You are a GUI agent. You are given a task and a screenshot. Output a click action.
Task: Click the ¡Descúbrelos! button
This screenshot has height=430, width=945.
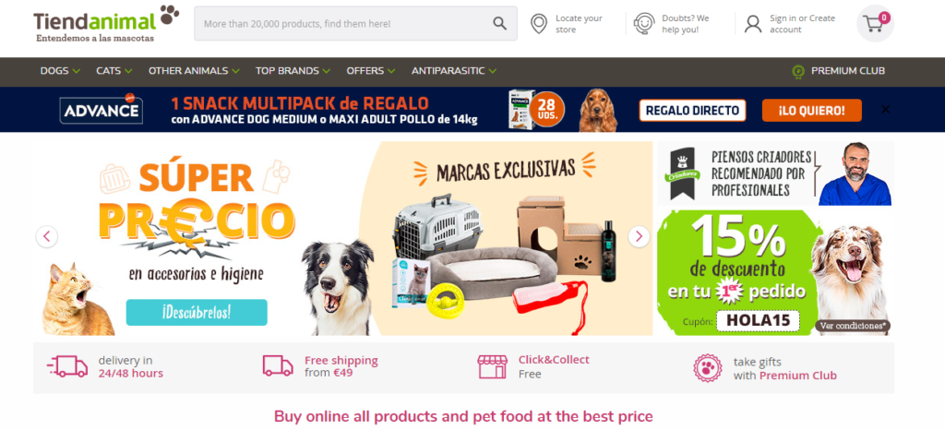(x=197, y=313)
